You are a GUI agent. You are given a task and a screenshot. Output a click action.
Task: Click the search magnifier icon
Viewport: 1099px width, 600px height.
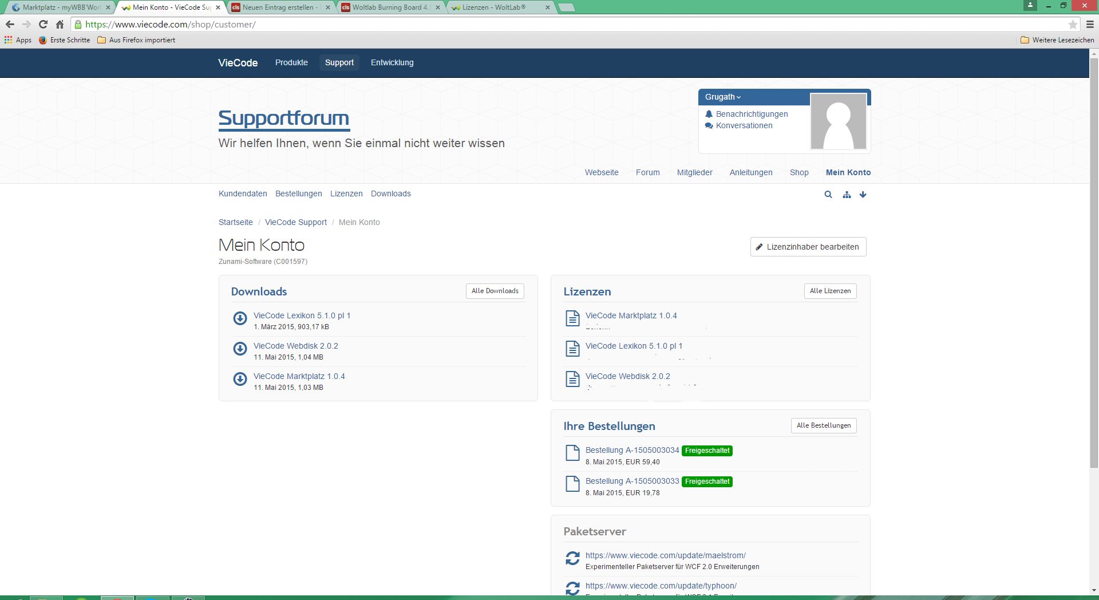tap(828, 195)
